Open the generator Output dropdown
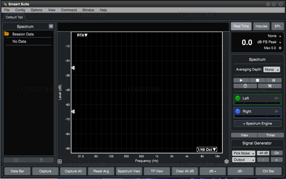The image size is (286, 179). (243, 160)
